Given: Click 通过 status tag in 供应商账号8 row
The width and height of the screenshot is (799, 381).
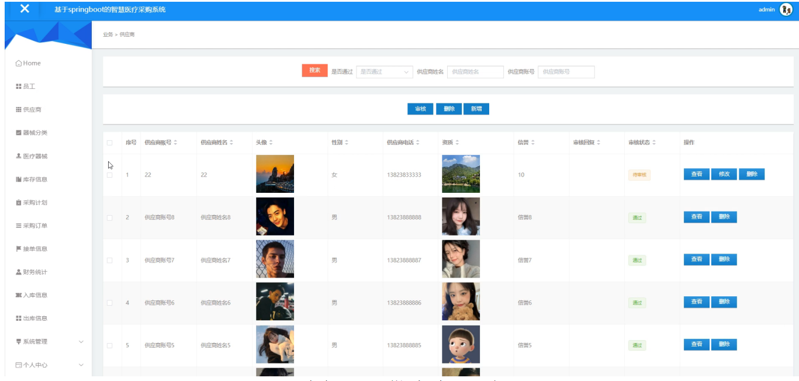Looking at the screenshot, I should tap(637, 218).
